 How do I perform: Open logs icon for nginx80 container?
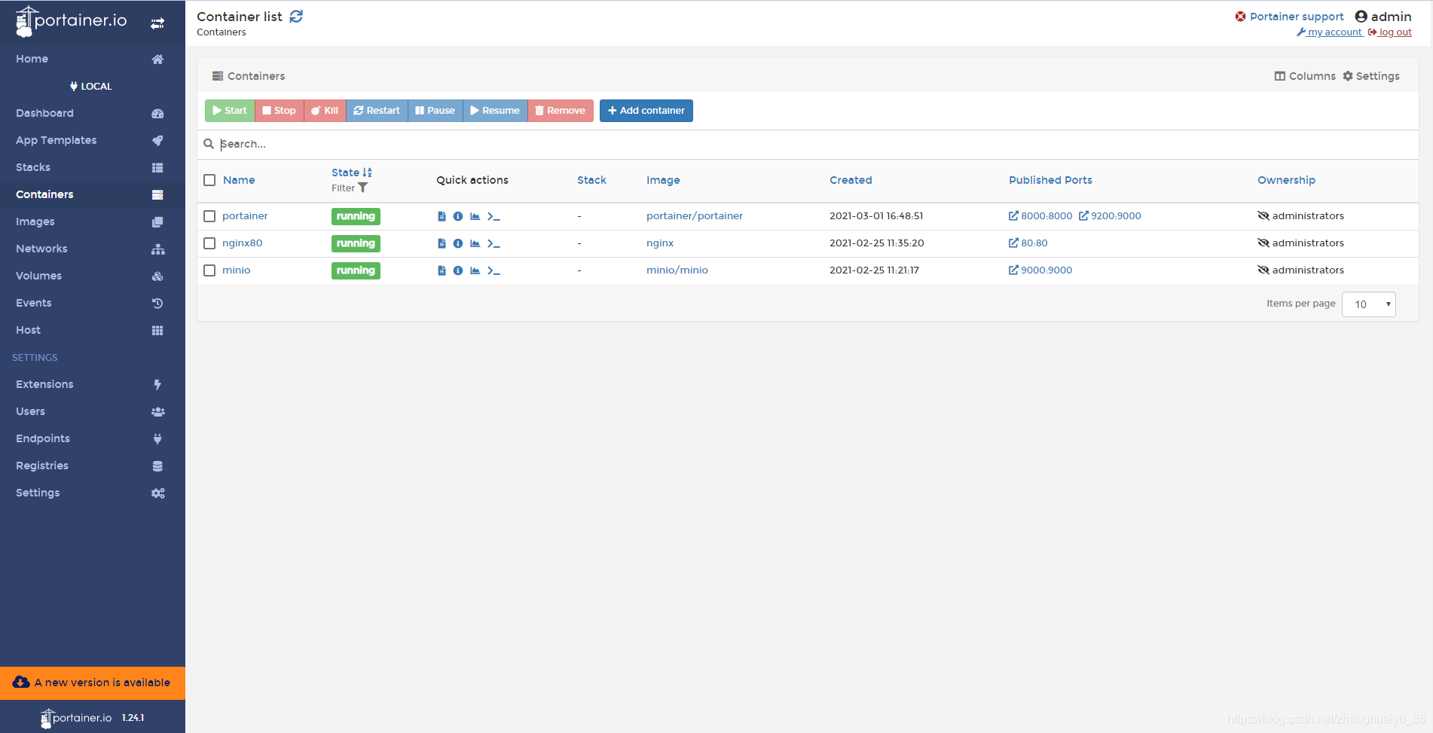pyautogui.click(x=442, y=243)
